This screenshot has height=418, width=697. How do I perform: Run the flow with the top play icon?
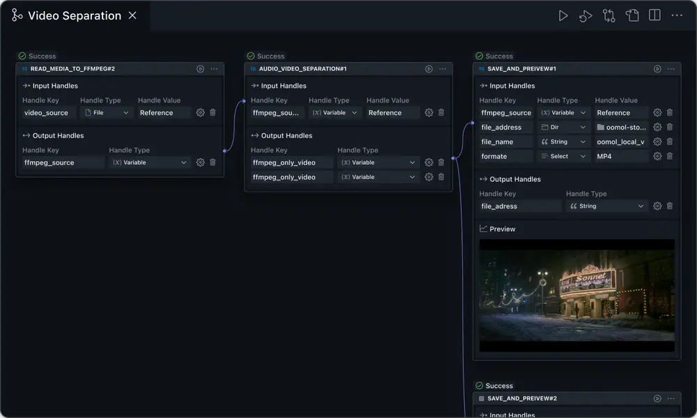tap(563, 15)
